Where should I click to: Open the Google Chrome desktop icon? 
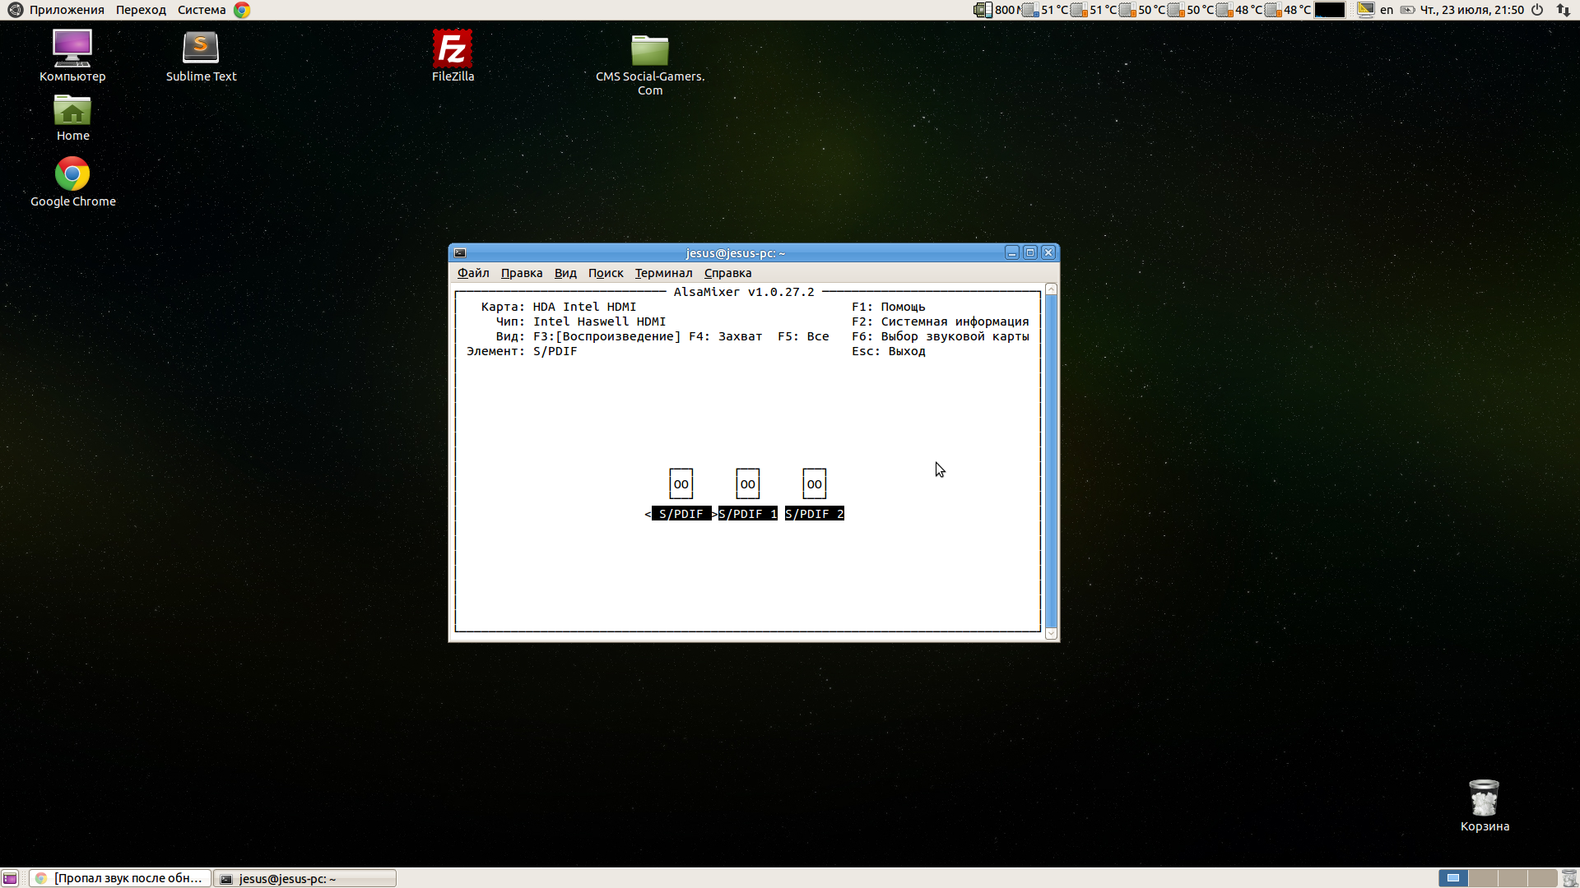[72, 175]
